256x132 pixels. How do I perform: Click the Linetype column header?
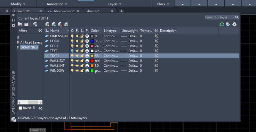tap(111, 31)
